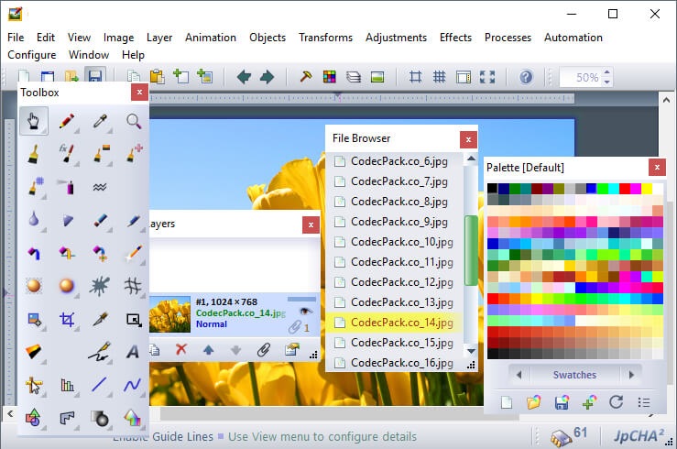The image size is (677, 449).
Task: Delete the layer with red X icon
Action: click(x=181, y=349)
